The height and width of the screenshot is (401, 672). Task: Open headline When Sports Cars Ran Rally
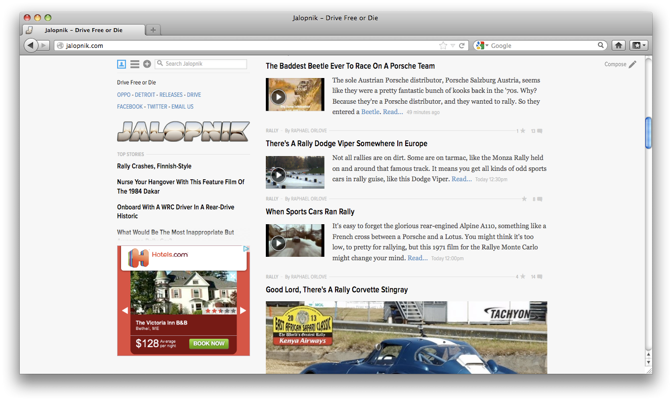click(x=310, y=212)
